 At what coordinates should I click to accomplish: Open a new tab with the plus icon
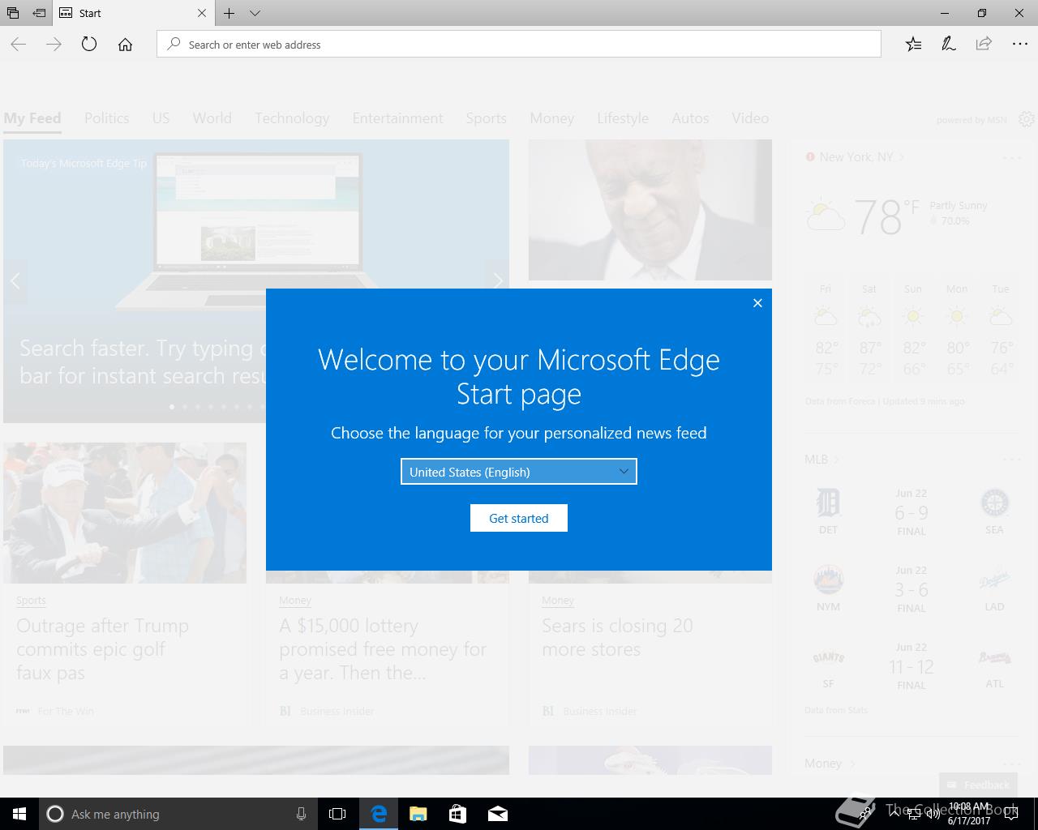[x=229, y=13]
